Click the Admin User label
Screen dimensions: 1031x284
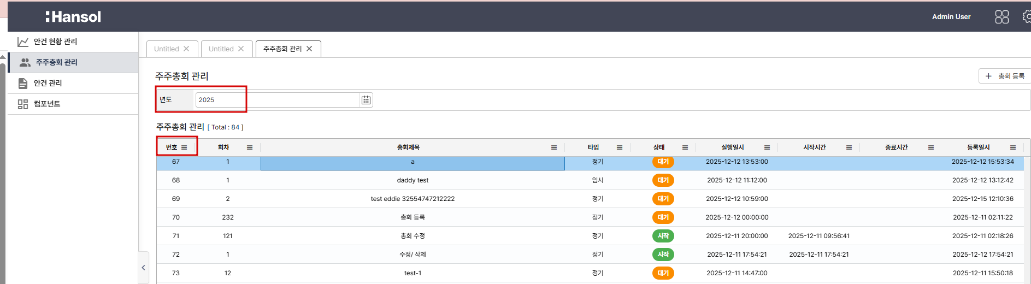coord(951,17)
